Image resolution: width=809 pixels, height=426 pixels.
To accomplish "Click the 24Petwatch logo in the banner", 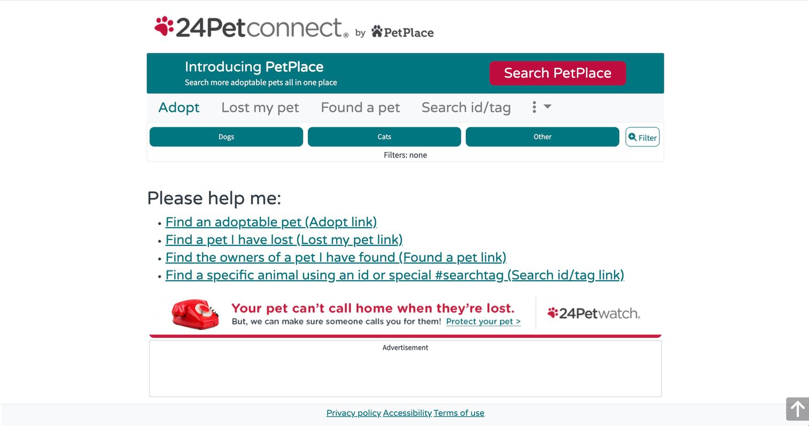I will 594,313.
